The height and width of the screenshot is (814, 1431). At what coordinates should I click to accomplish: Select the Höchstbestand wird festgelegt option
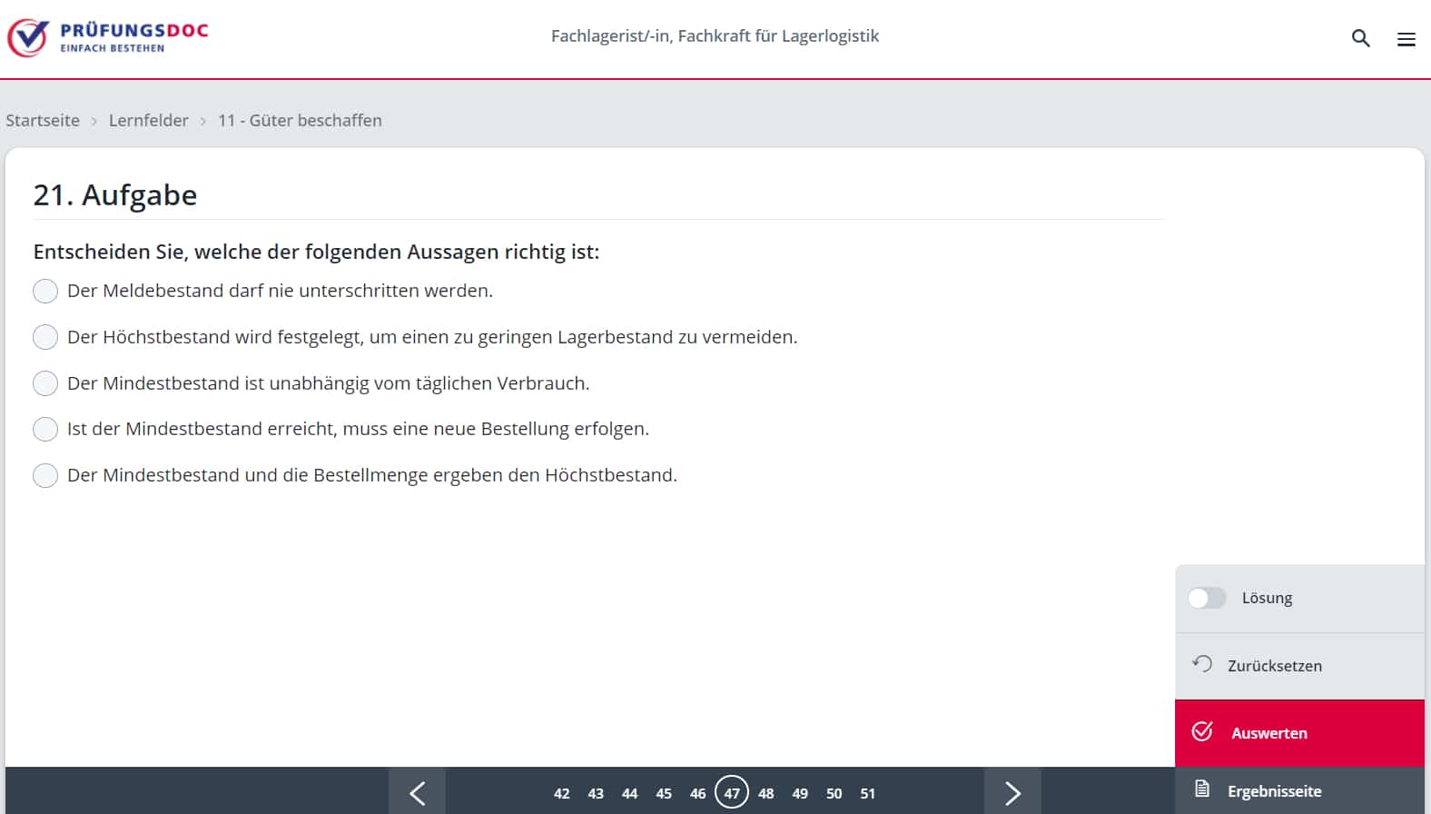point(45,337)
